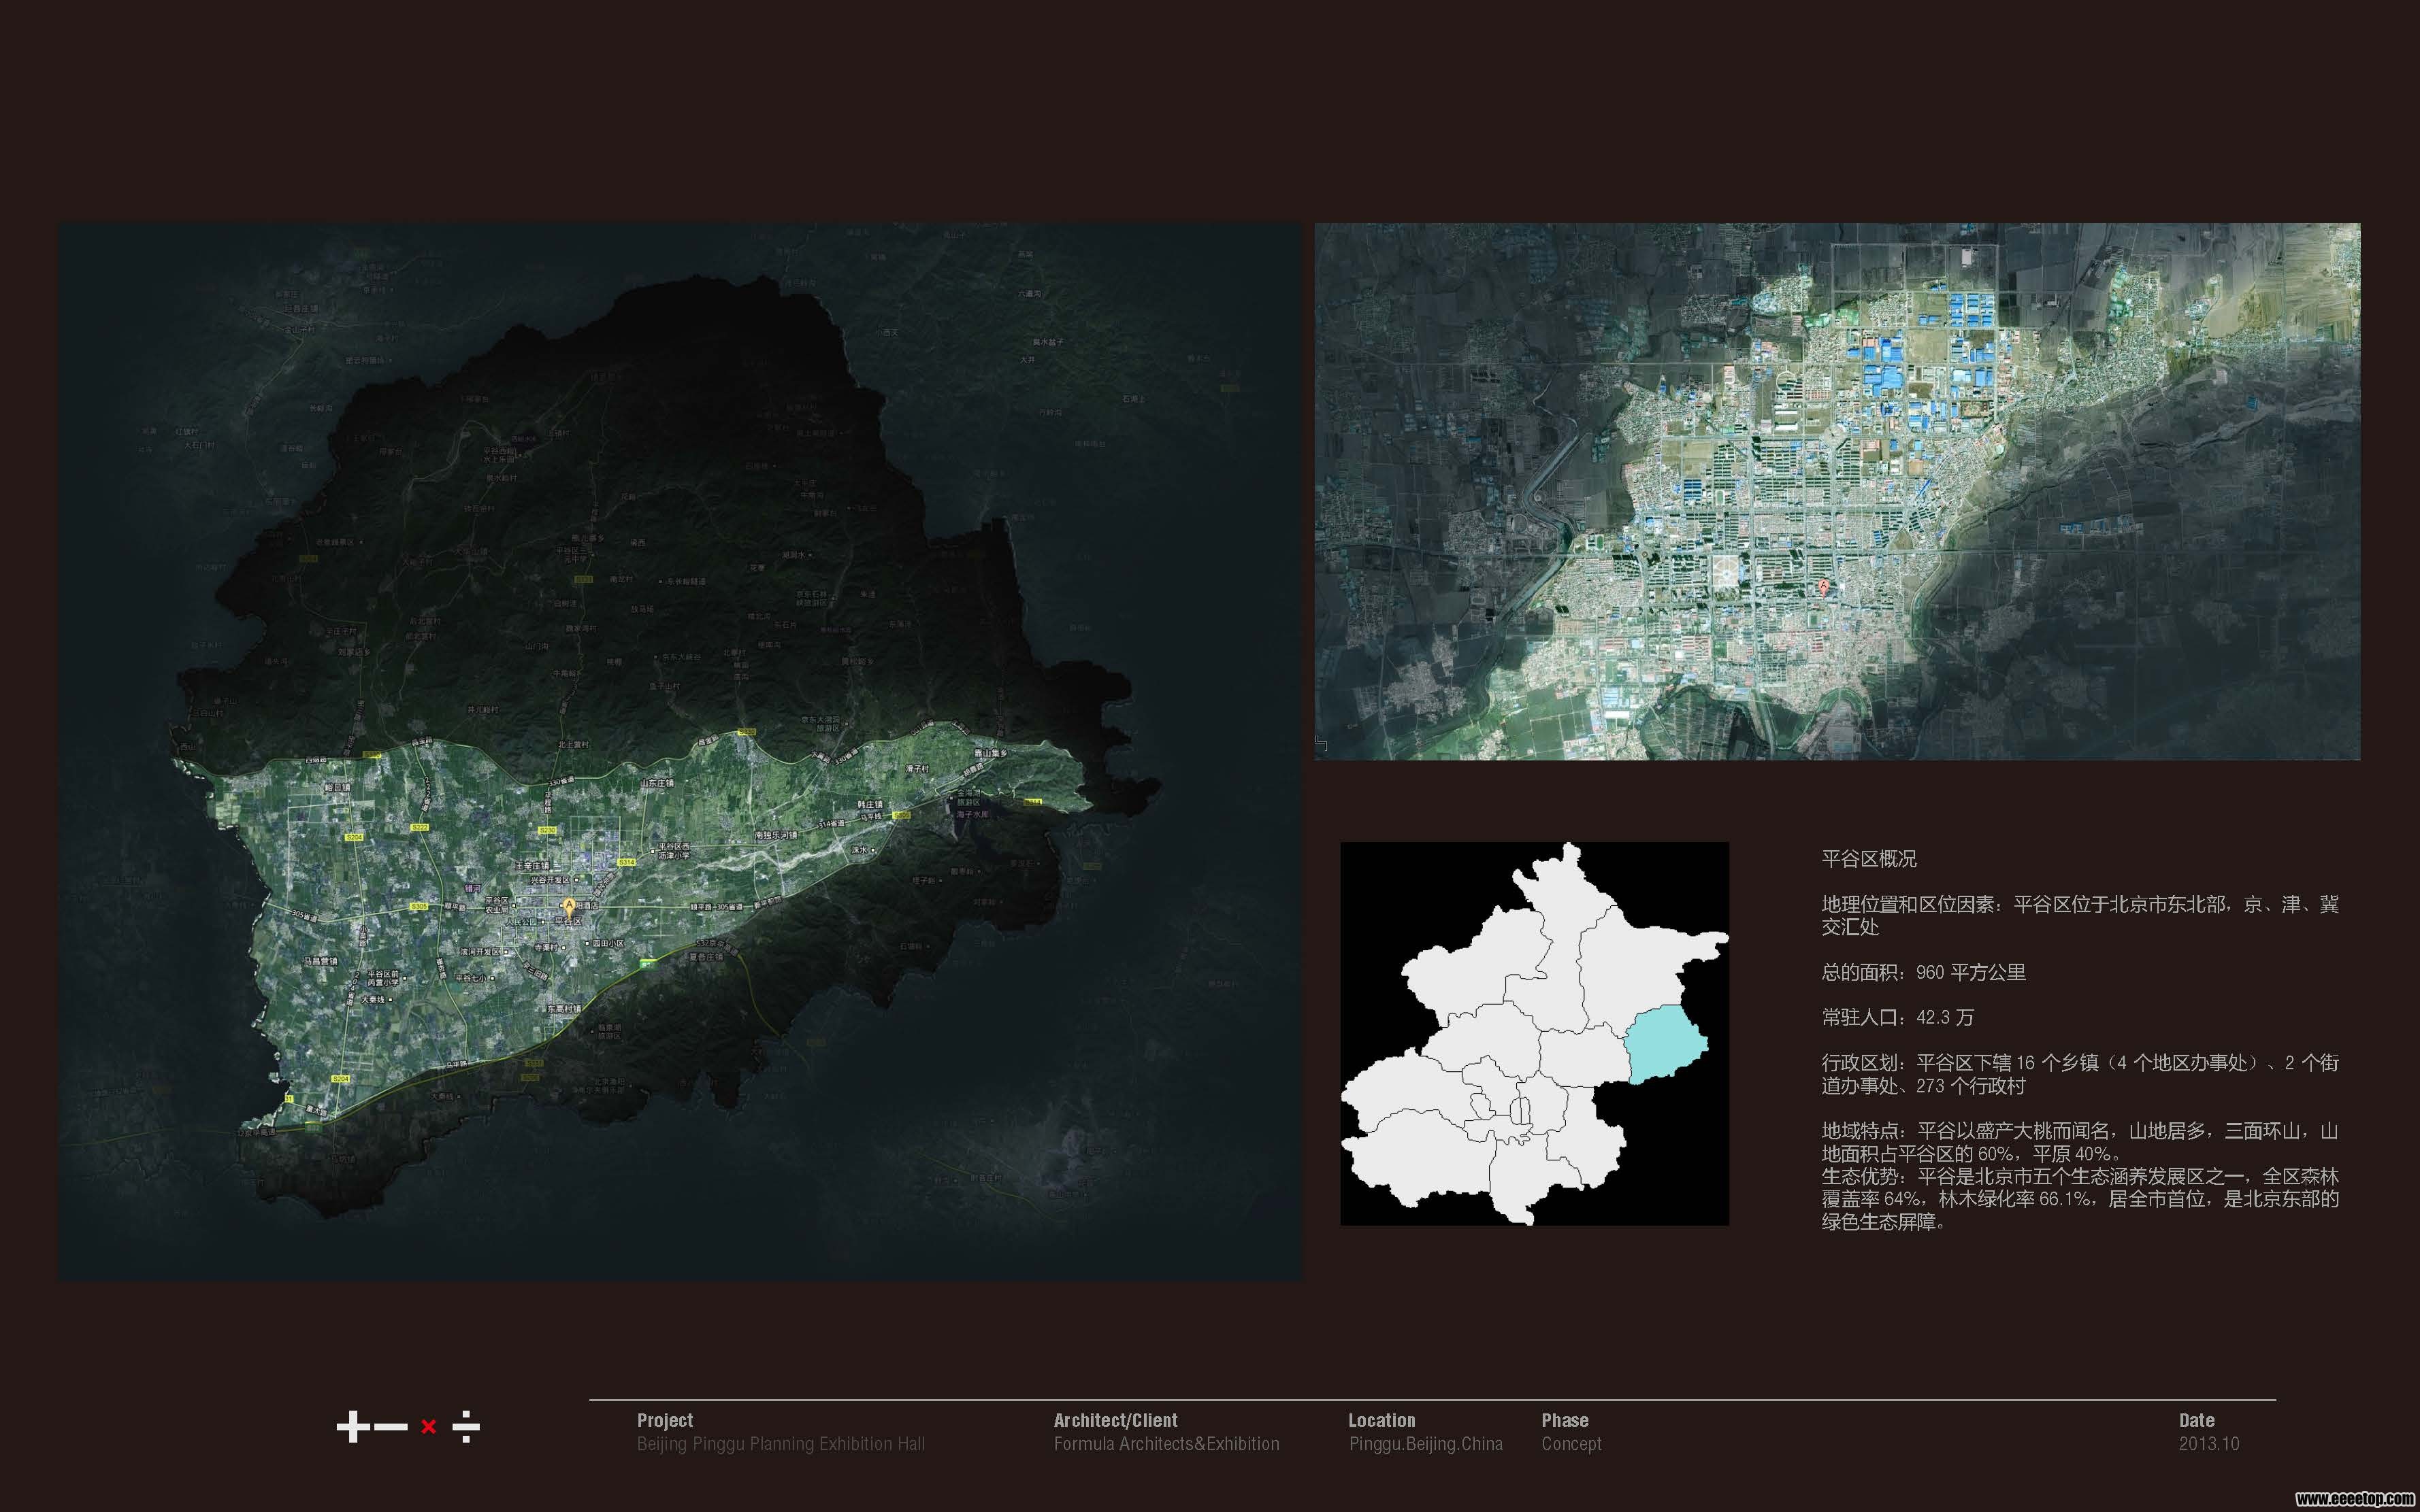2420x1512 pixels.
Task: Click the '马昌营镇' label on the map
Action: pos(320,961)
